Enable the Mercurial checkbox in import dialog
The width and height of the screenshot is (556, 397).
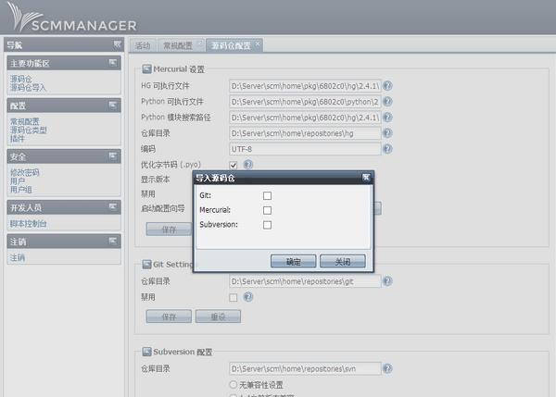267,210
